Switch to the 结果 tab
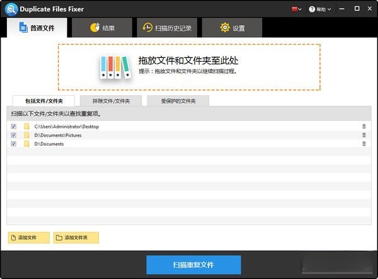 pos(102,28)
